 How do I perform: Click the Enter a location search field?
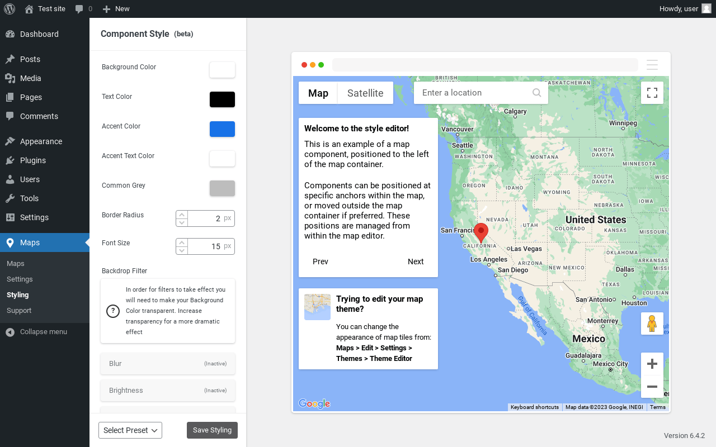473,93
